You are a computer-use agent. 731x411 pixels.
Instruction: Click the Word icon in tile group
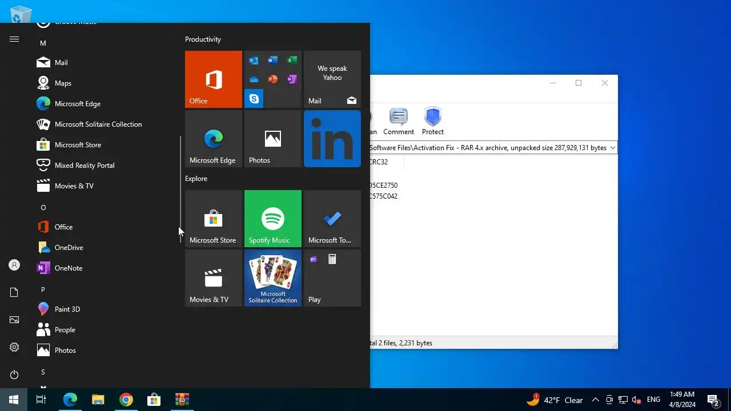pos(273,61)
